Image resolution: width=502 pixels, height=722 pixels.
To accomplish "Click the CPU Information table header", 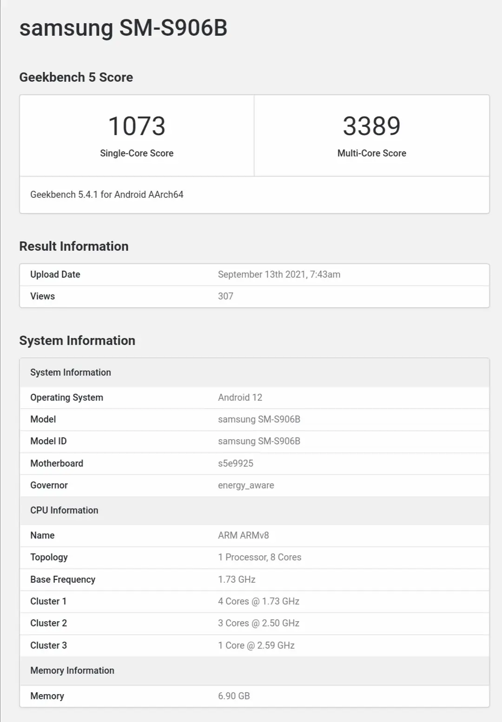I will [254, 510].
